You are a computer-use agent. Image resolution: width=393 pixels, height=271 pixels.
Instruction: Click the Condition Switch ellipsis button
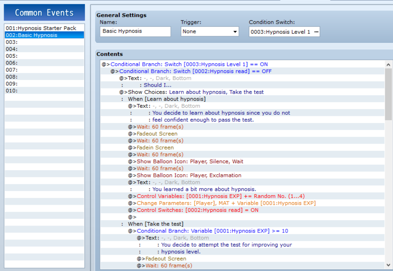point(316,32)
